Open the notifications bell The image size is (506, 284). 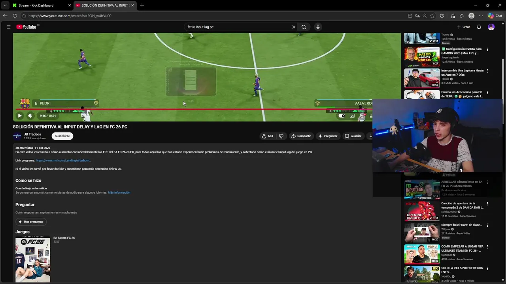[x=479, y=27]
